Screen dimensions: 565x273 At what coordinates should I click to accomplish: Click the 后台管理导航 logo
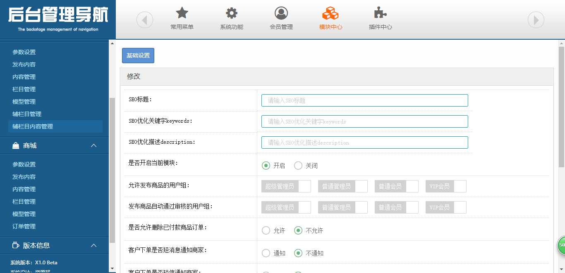pyautogui.click(x=58, y=19)
